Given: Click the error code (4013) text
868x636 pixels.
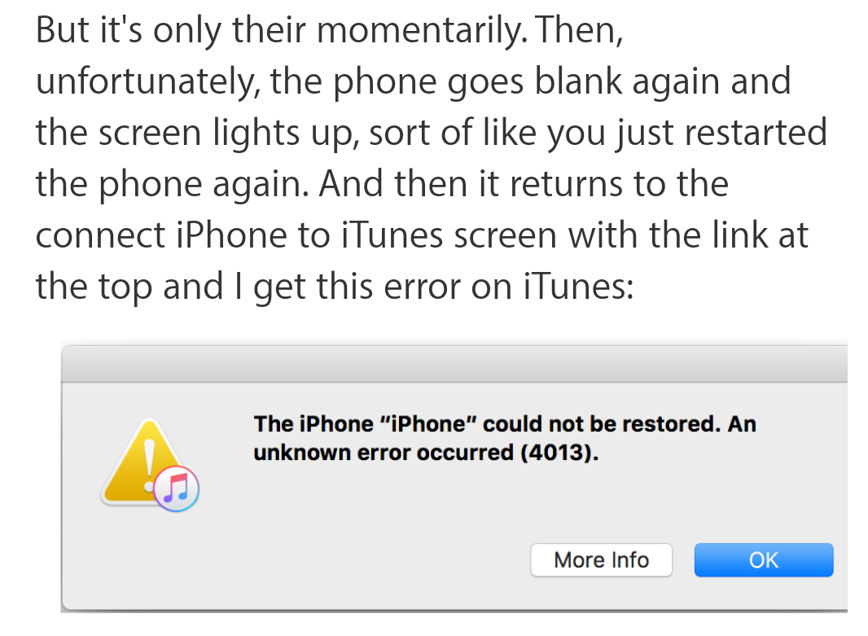Looking at the screenshot, I should point(559,453).
